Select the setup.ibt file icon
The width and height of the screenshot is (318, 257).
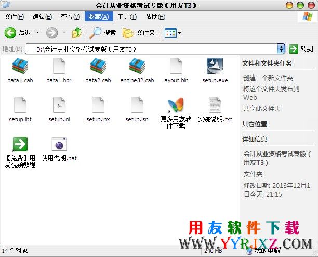click(x=20, y=105)
